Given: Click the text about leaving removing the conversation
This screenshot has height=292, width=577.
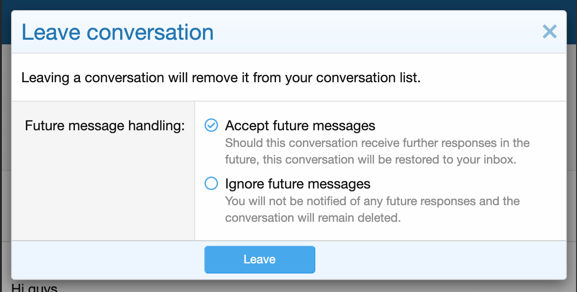Looking at the screenshot, I should point(221,77).
